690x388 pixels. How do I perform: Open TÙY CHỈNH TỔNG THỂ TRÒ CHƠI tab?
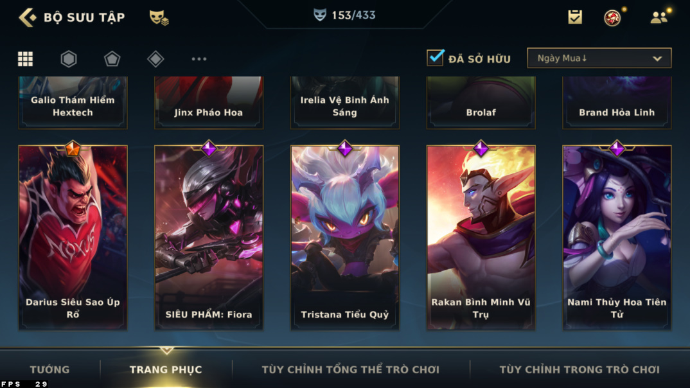click(x=351, y=369)
